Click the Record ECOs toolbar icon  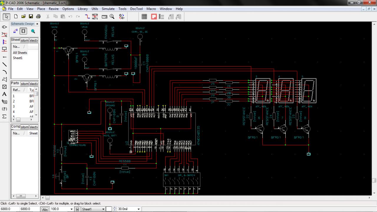[122, 17]
